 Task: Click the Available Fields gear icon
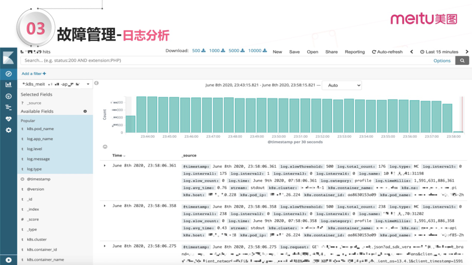[x=85, y=112]
